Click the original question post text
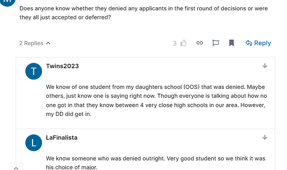The height and width of the screenshot is (170, 287). [143, 13]
